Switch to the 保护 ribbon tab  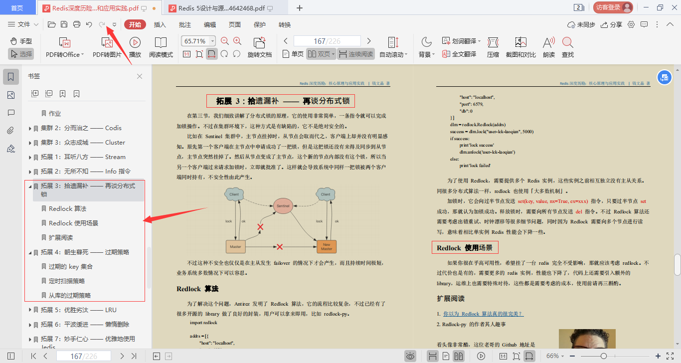tap(260, 24)
